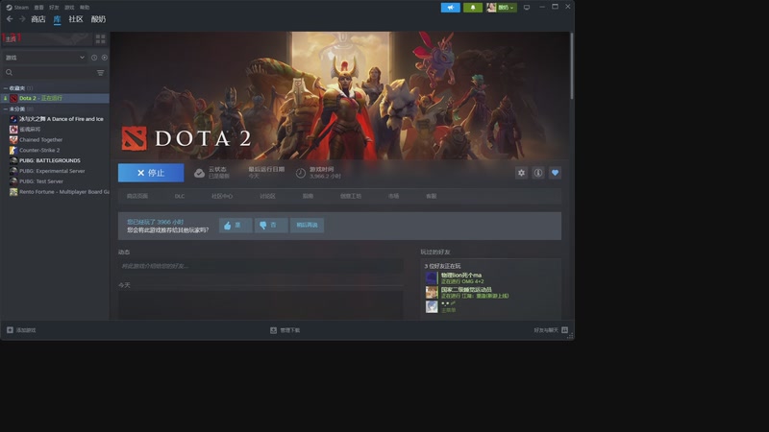Click the play time clock icon
Viewport: 769px width, 432px height.
(x=301, y=173)
